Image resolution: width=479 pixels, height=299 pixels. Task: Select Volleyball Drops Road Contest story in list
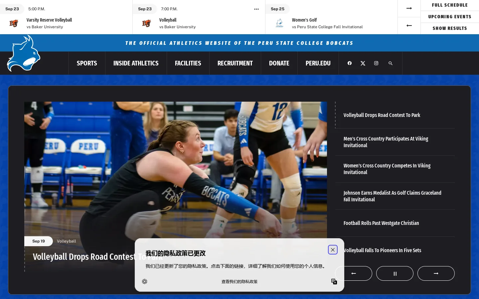(x=395, y=115)
